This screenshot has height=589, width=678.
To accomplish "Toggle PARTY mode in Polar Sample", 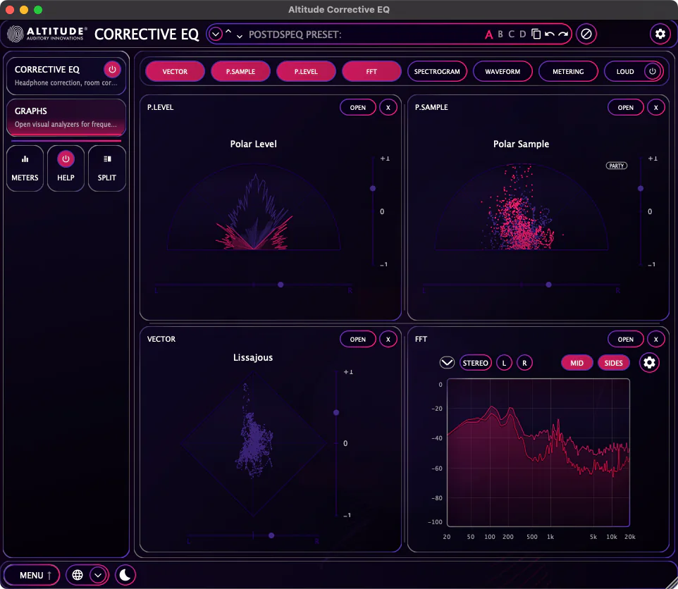I will tap(616, 166).
